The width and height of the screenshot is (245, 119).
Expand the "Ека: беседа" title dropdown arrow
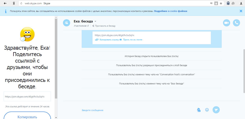(x=96, y=21)
